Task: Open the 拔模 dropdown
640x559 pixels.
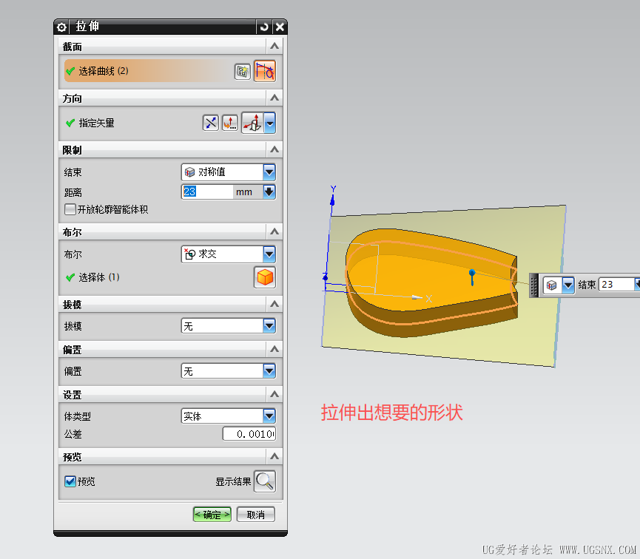Action: (228, 326)
